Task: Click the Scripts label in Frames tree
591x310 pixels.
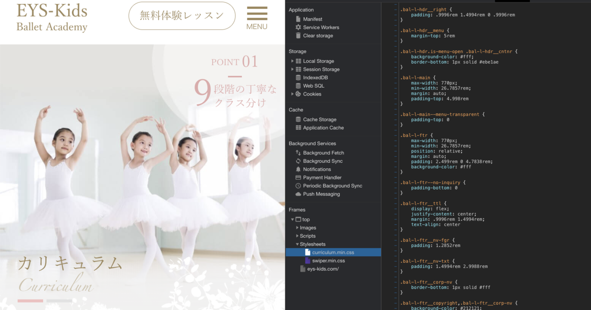Action: click(x=308, y=236)
